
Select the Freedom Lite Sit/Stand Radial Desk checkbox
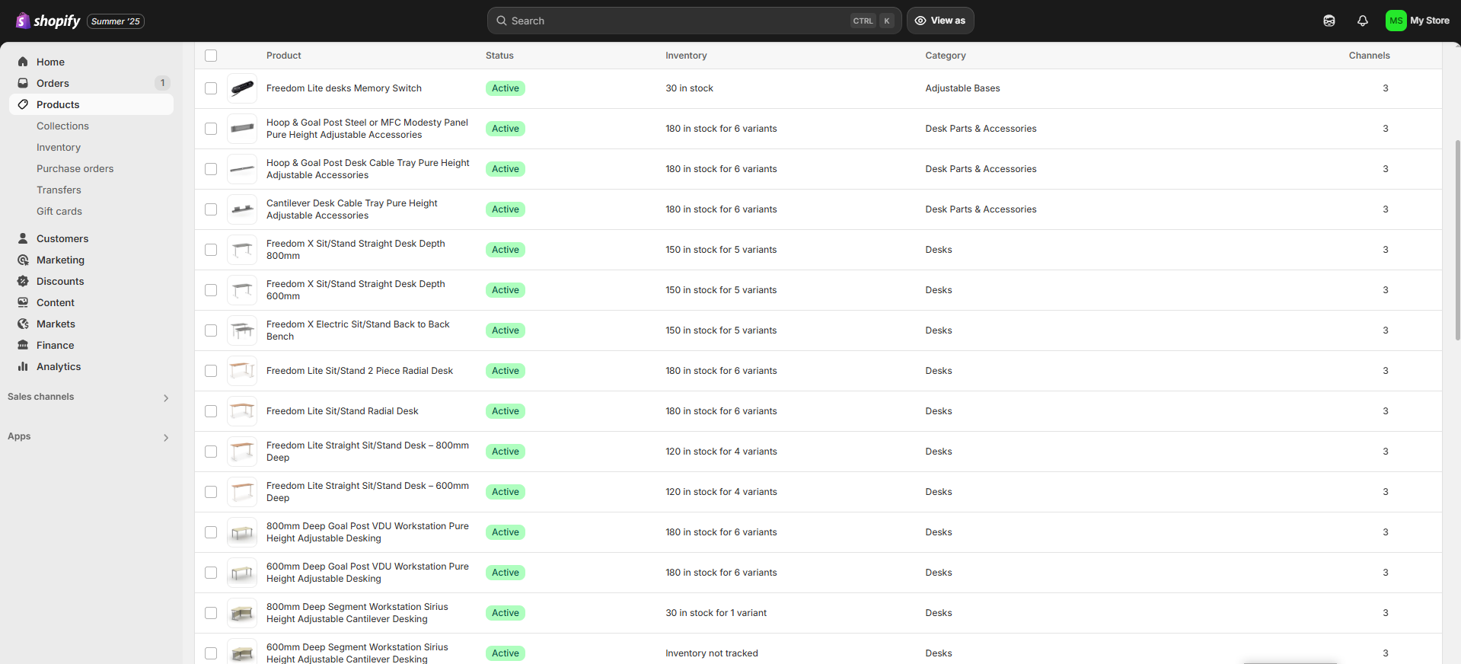211,411
